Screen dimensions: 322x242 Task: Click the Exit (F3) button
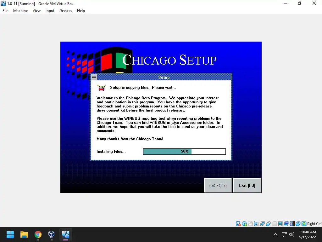[247, 185]
